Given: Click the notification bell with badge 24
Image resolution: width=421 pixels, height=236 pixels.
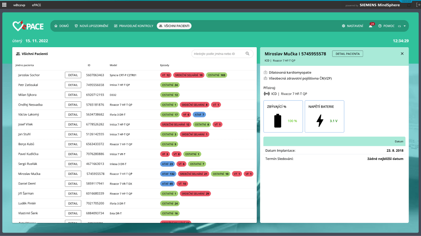Looking at the screenshot, I should tap(371, 26).
